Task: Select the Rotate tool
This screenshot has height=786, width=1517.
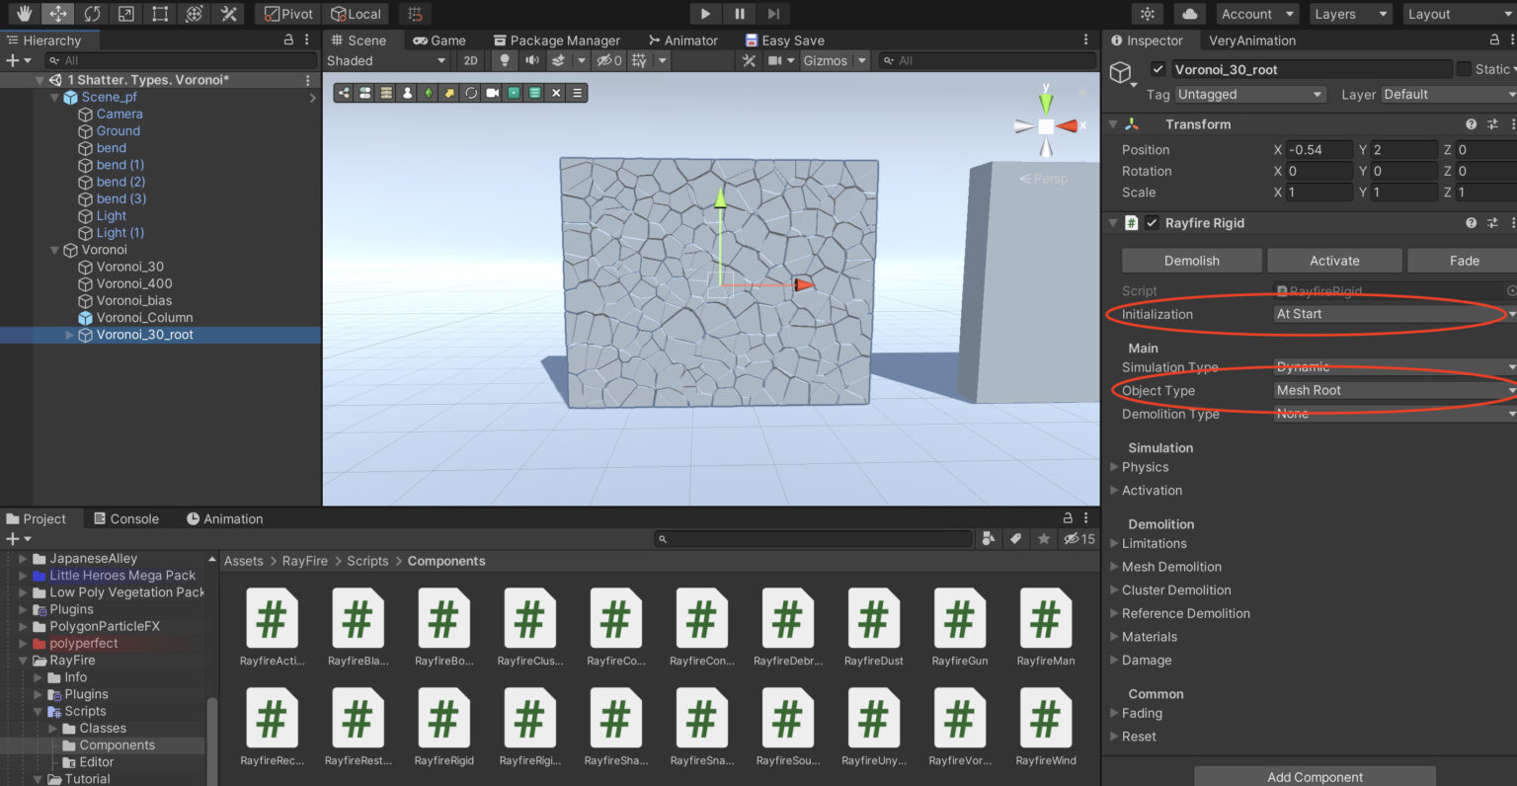Action: [x=92, y=14]
